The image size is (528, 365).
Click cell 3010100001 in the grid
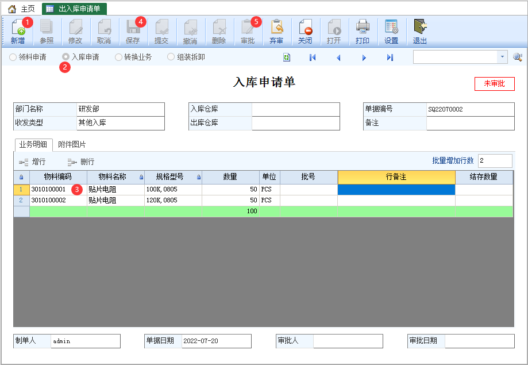58,190
